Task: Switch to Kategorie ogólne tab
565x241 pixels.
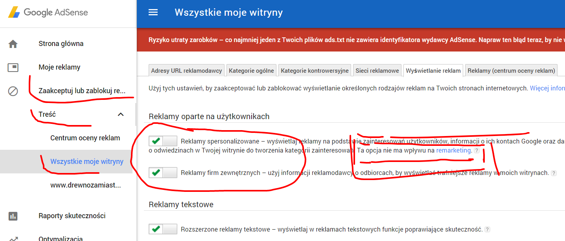Action: coord(251,71)
